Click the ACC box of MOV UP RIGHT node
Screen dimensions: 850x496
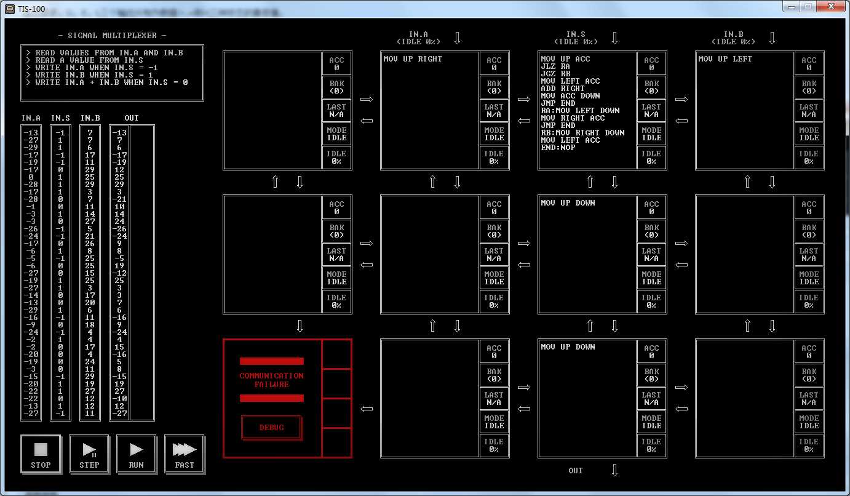[x=495, y=63]
